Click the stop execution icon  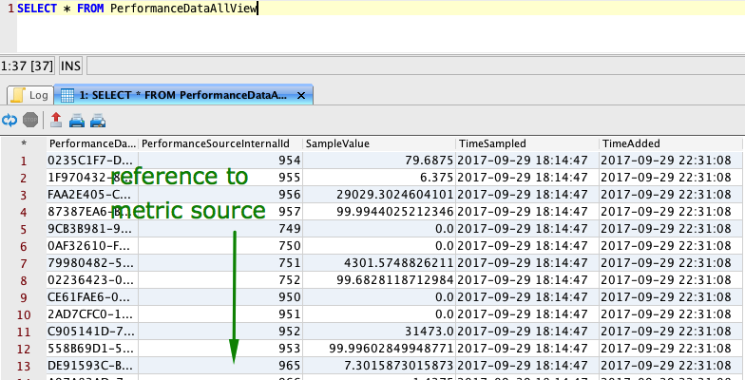click(x=30, y=120)
